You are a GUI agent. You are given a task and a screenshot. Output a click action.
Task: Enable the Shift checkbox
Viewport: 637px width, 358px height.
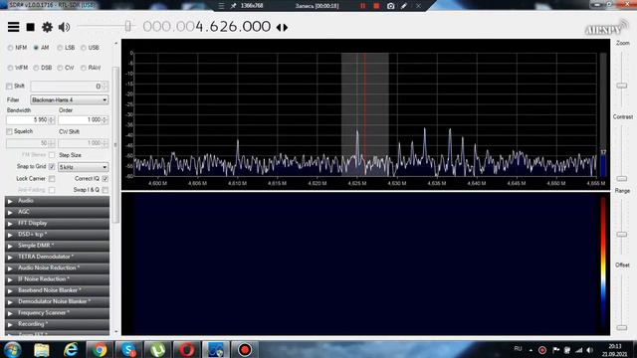click(9, 87)
